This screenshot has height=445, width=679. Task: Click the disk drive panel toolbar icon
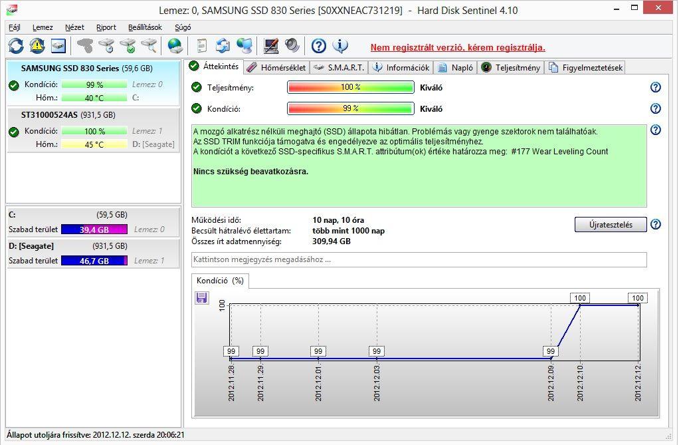tap(58, 46)
